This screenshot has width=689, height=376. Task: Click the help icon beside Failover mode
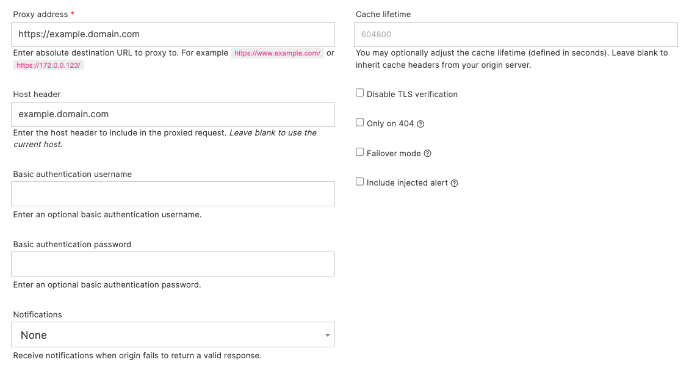[428, 153]
